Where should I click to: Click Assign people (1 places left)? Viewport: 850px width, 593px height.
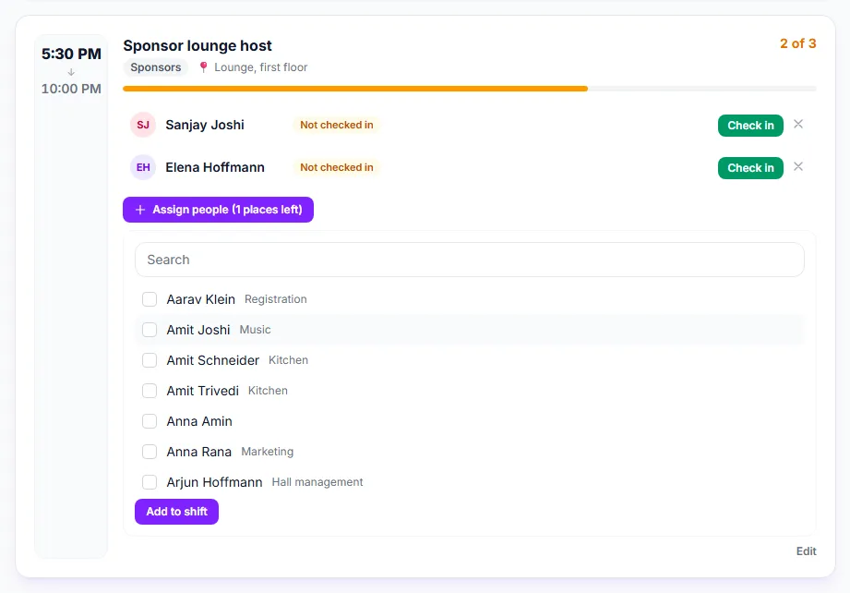point(218,210)
